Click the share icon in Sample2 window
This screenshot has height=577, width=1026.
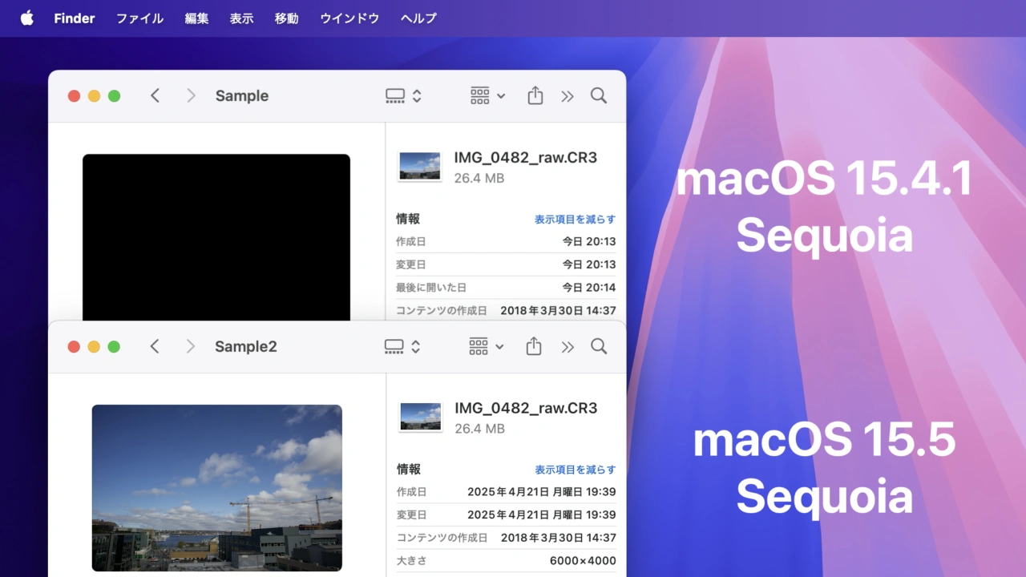[535, 346]
